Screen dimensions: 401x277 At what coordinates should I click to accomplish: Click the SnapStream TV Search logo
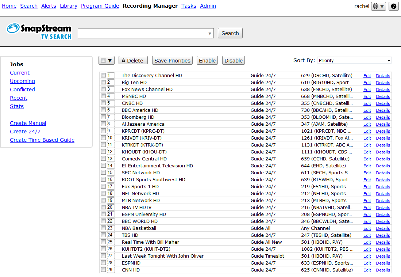39,31
